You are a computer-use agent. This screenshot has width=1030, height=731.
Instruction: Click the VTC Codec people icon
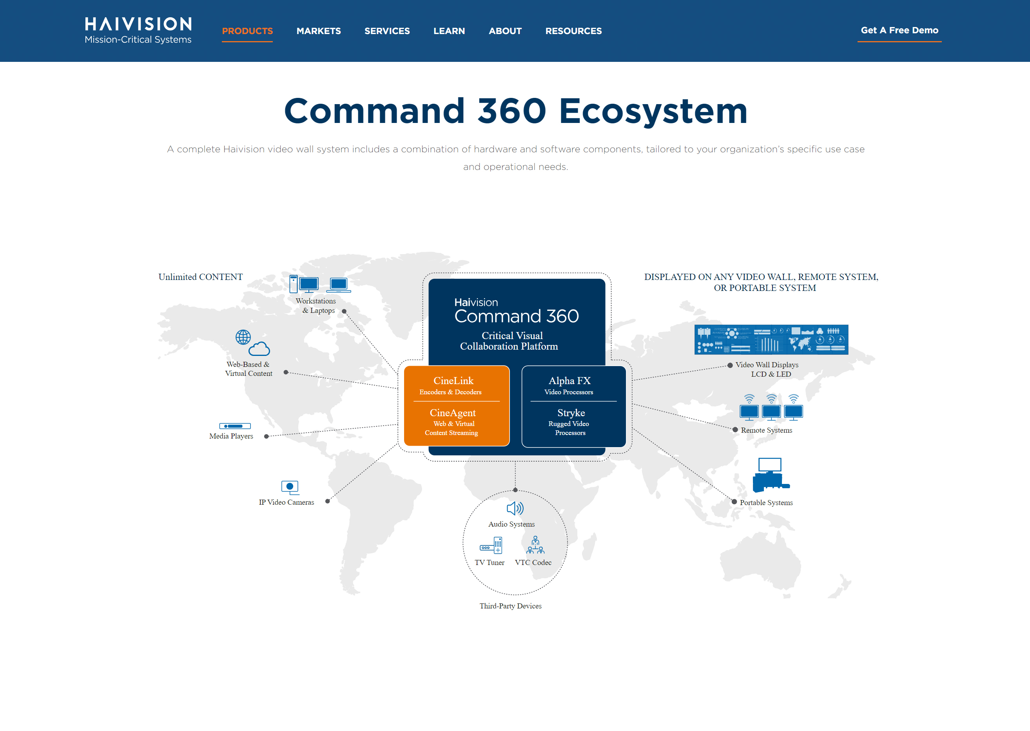[x=535, y=545]
